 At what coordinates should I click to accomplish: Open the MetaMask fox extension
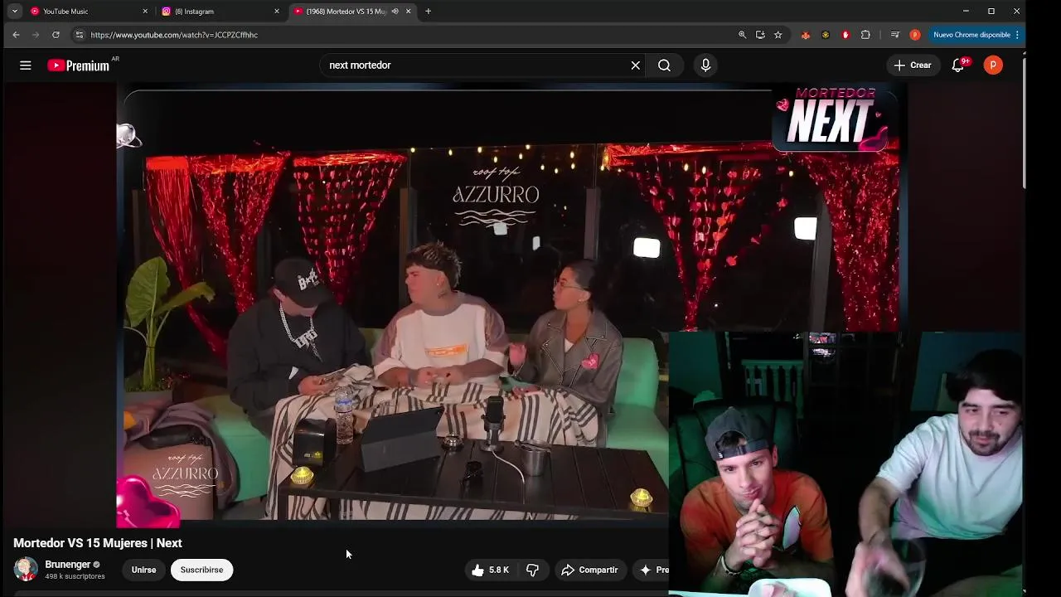pyautogui.click(x=805, y=35)
